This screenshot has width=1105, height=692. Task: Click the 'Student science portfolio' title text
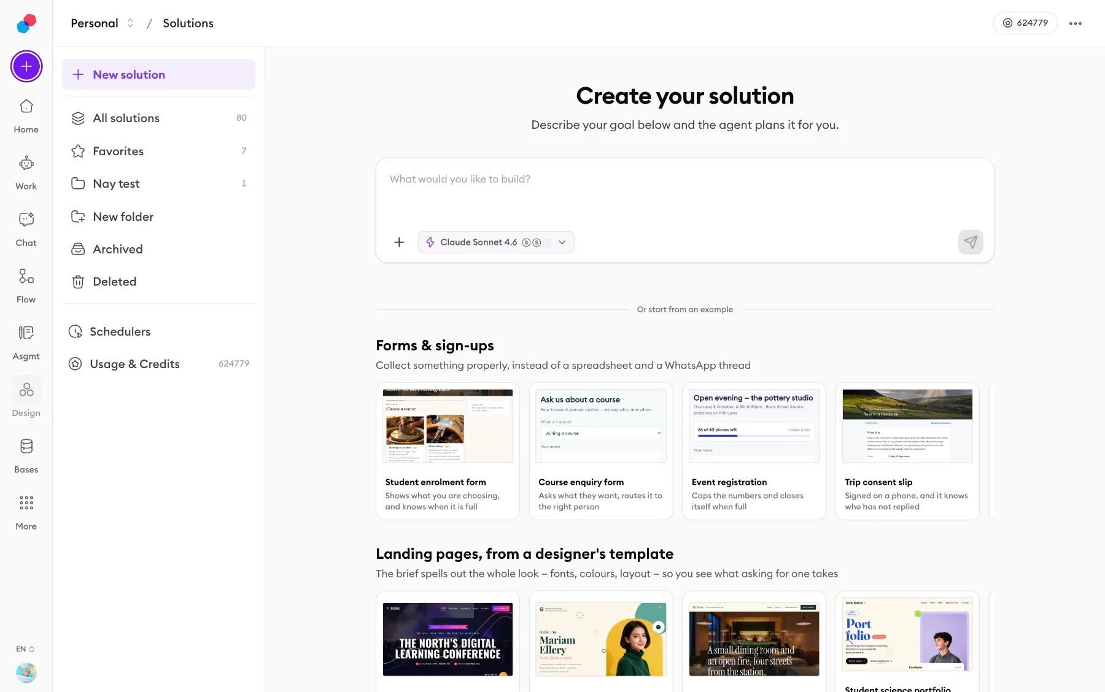click(898, 688)
